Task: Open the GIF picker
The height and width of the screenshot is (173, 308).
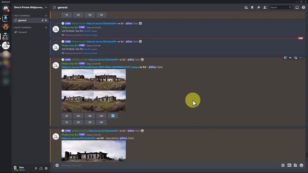Action: [289, 165]
